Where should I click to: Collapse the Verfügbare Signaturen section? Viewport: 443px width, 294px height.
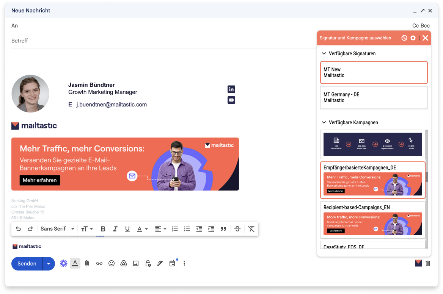[324, 53]
